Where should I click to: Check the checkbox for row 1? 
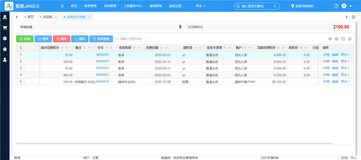[x=33, y=55]
